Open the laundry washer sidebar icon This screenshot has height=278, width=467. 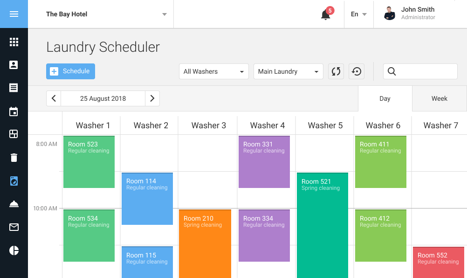[14, 181]
